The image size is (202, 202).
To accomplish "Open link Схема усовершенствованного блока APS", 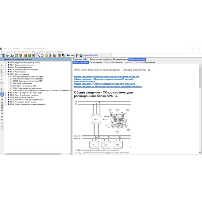I will [104, 84].
